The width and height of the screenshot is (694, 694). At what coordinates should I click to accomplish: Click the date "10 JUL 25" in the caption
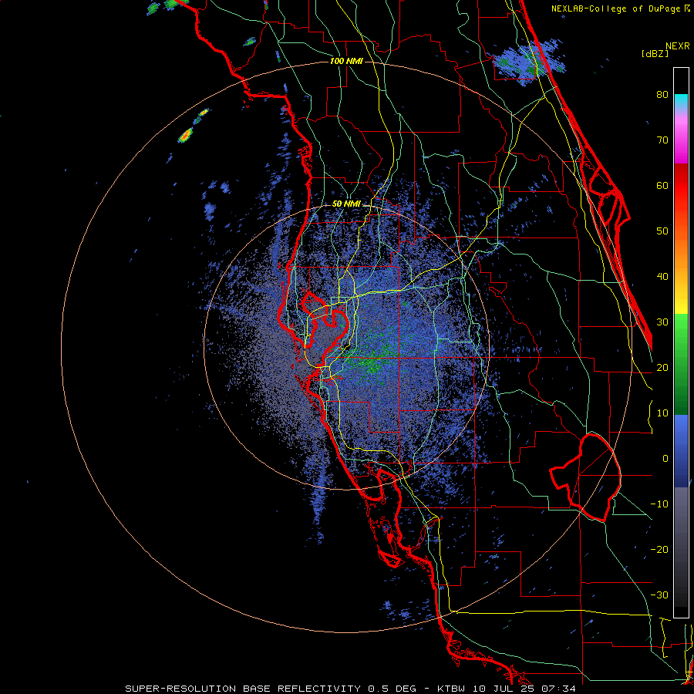point(504,689)
